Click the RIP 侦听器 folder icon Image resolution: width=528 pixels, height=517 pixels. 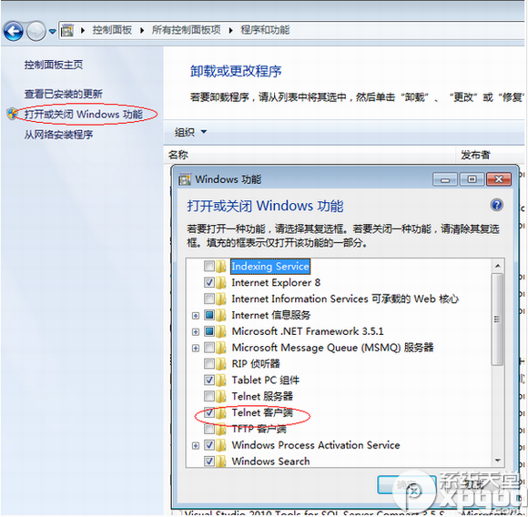click(x=221, y=363)
